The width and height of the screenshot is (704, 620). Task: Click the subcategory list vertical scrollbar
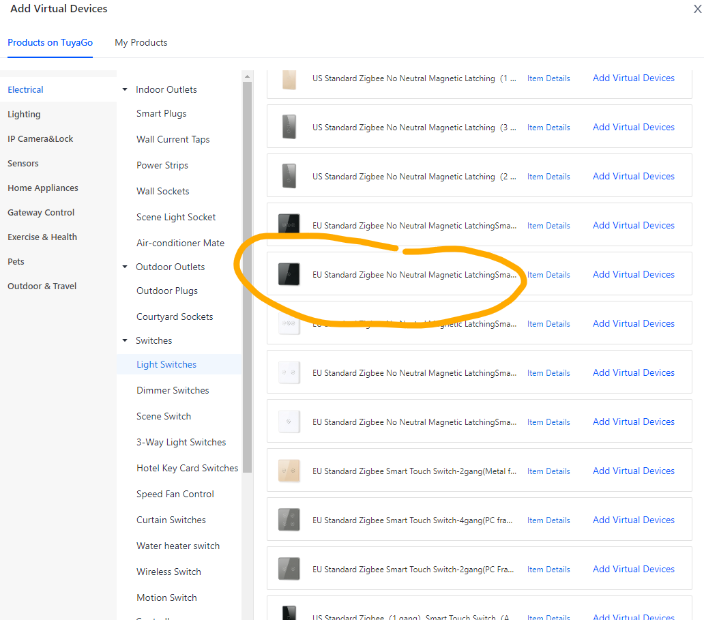[247, 273]
